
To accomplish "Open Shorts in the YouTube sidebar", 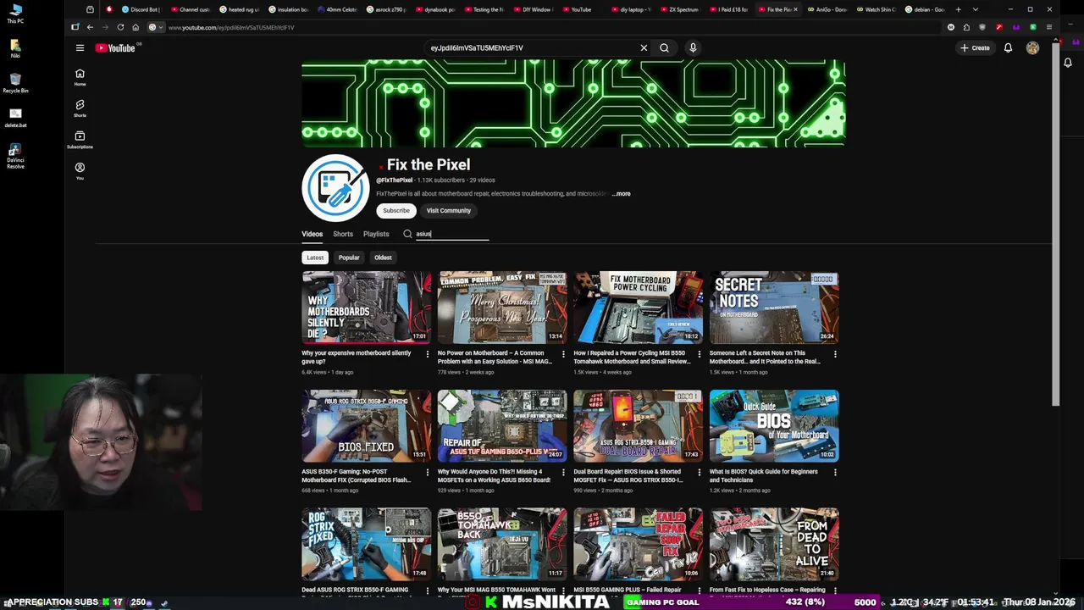I will click(80, 108).
